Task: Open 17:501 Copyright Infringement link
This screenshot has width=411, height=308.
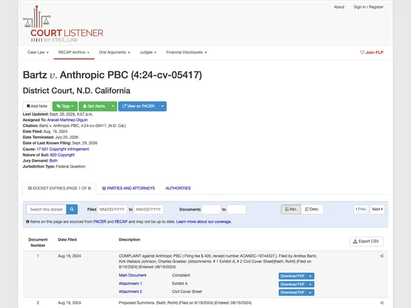Action: [63, 149]
